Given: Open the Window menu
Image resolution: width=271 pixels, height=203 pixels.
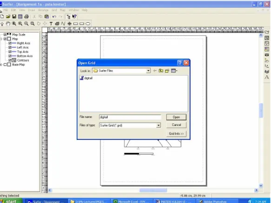Looking at the screenshot, I should pyautogui.click(x=73, y=10).
